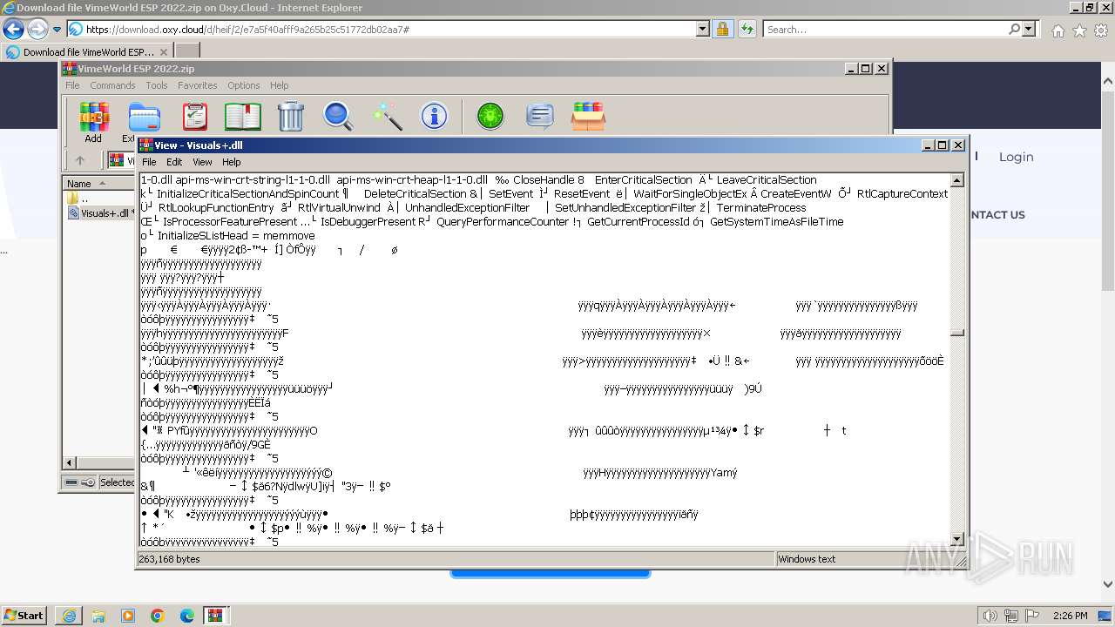Viewport: 1115px width, 627px height.
Task: Open a new blank browser tab
Action: (186, 52)
